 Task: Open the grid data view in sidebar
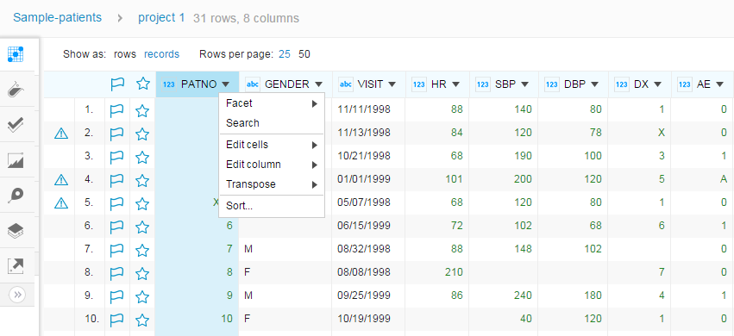point(16,54)
